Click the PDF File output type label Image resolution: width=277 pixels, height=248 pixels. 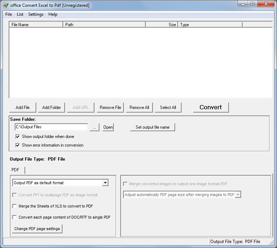[x=56, y=159]
